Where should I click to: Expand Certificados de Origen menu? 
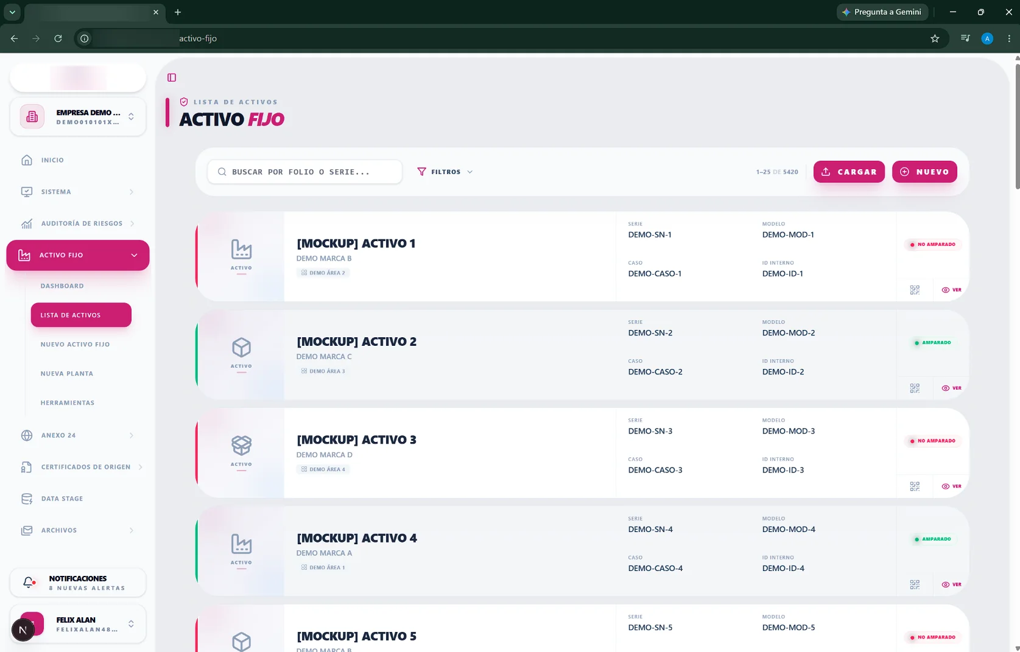tap(78, 467)
